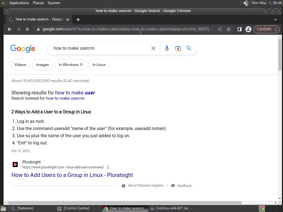283x212 pixels.
Task: Open the Chrome profile avatar
Action: (248, 29)
